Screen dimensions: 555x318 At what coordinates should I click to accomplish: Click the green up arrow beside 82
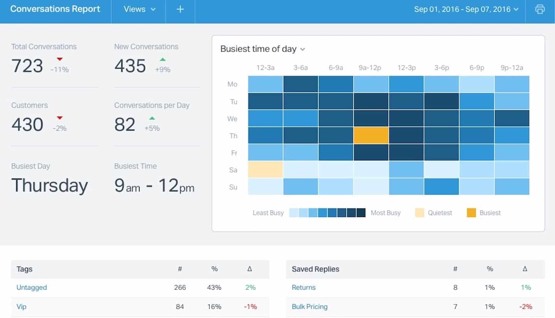(152, 118)
